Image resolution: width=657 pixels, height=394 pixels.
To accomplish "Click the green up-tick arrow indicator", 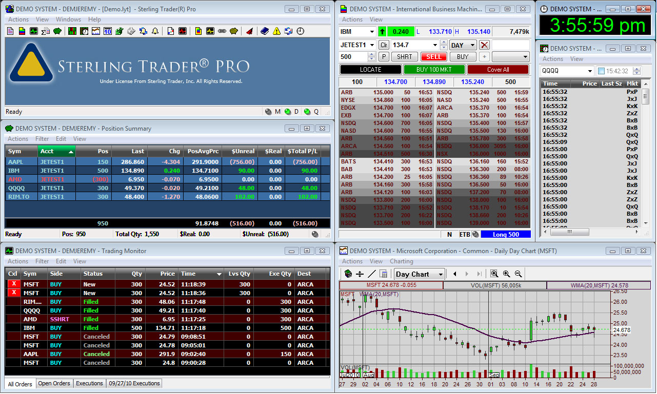I will (x=382, y=32).
